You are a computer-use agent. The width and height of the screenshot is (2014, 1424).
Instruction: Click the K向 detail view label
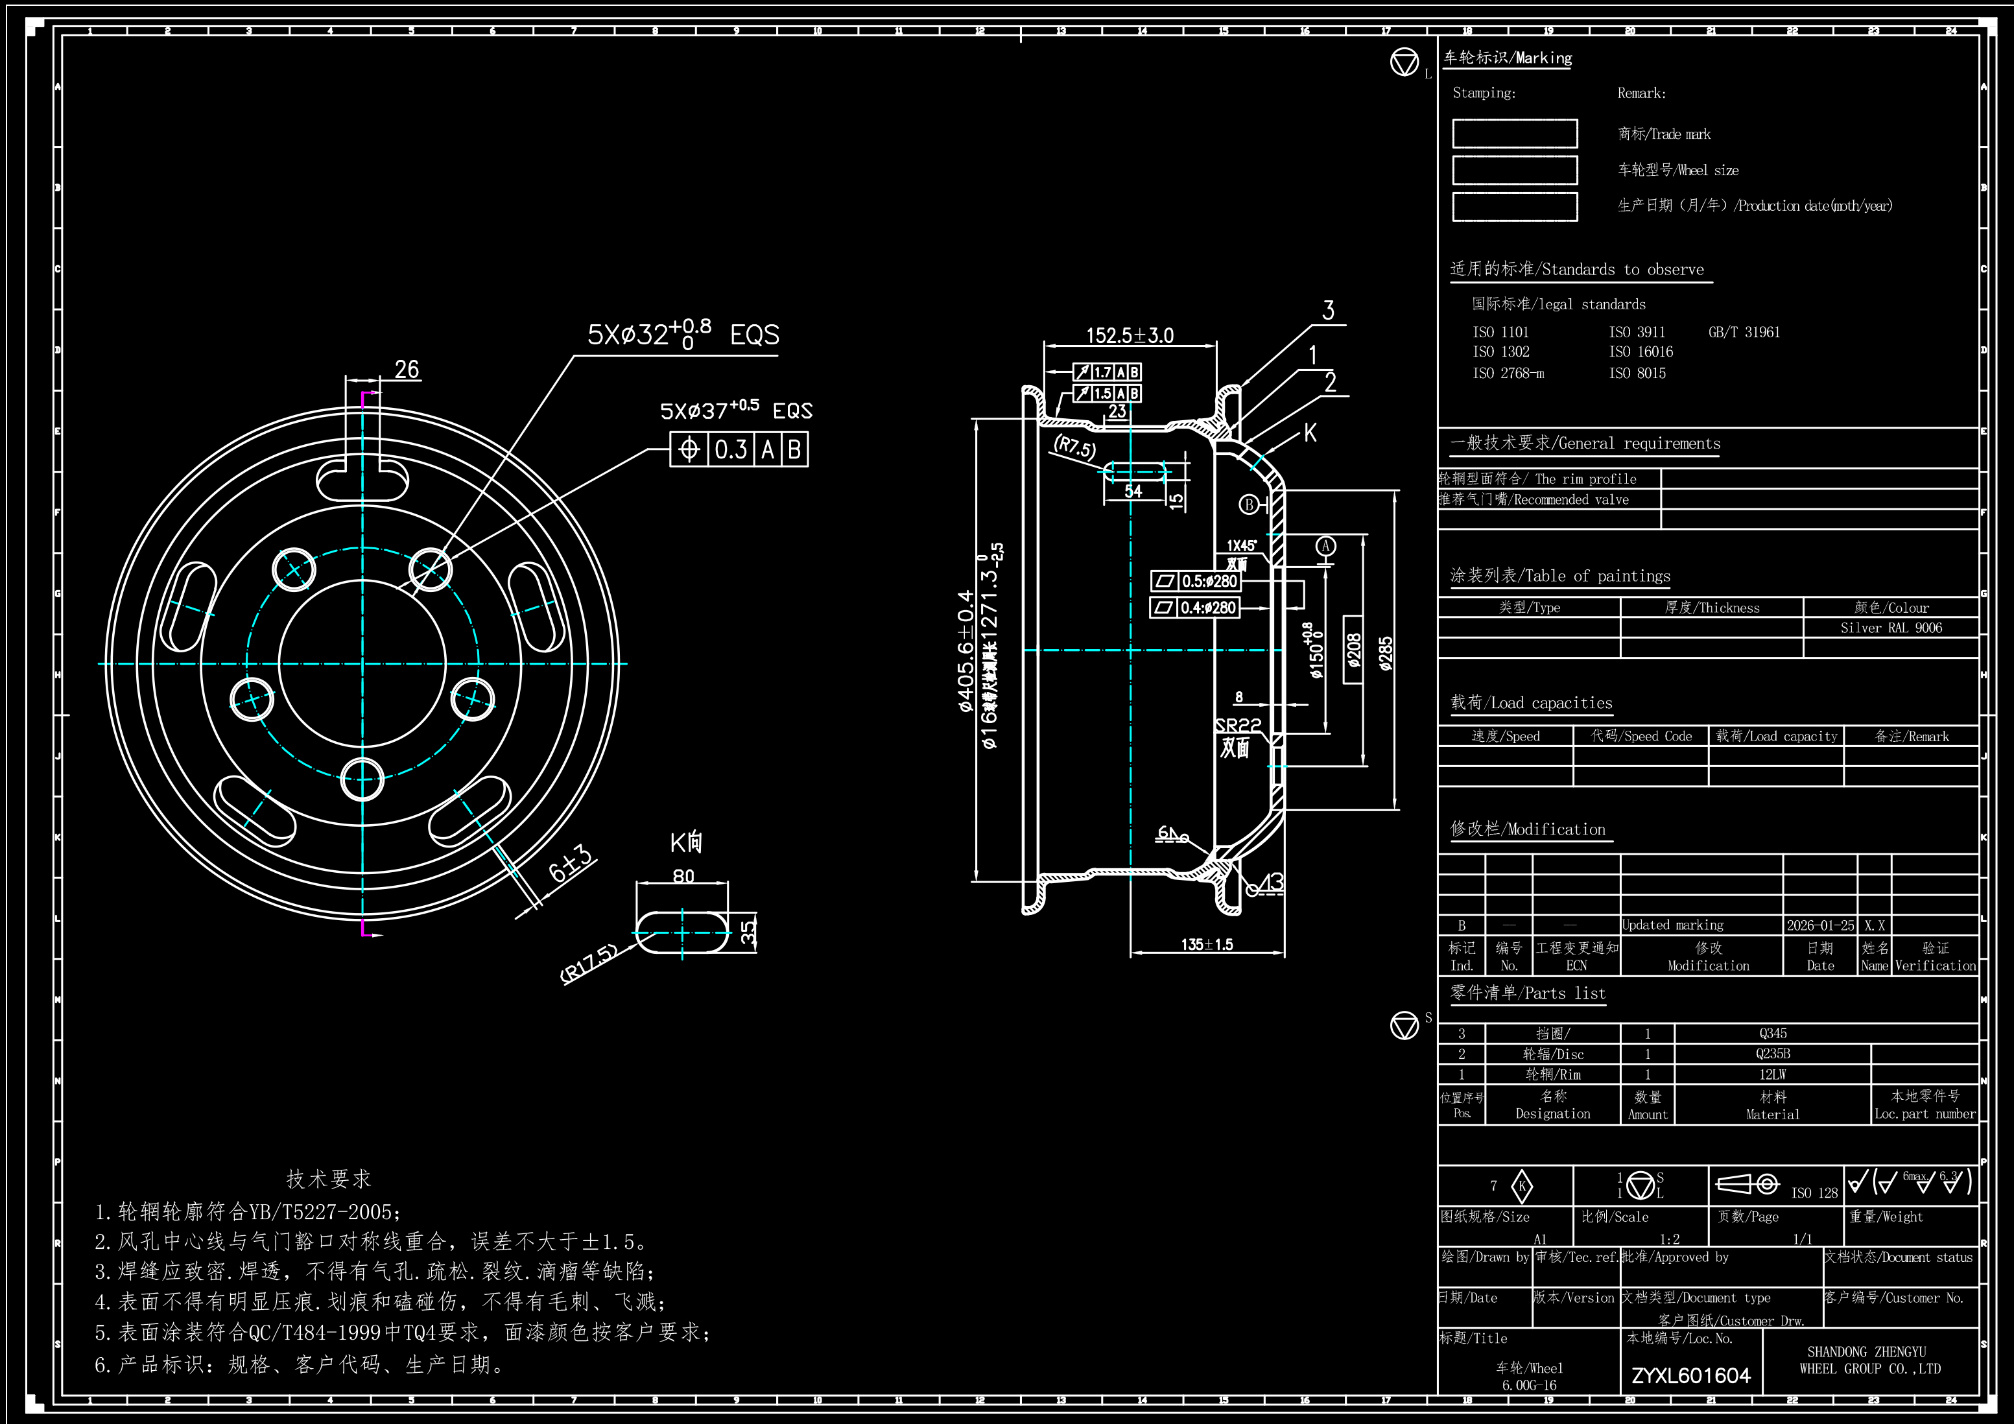[686, 843]
